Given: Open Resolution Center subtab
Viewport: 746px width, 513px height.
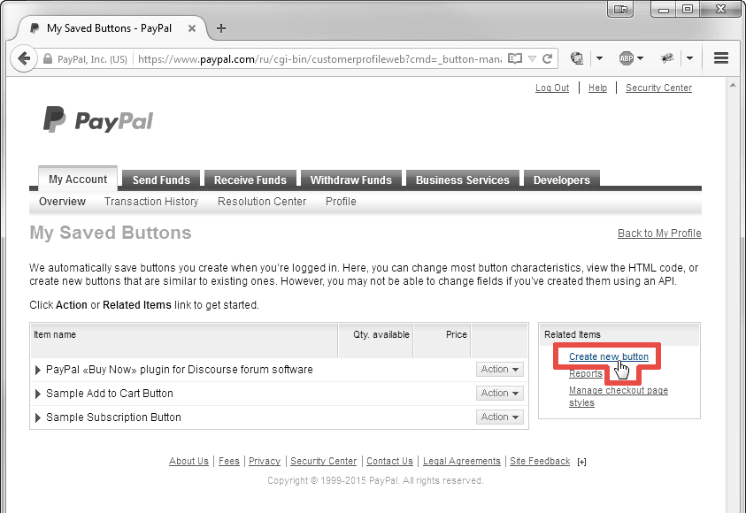Looking at the screenshot, I should coord(262,202).
